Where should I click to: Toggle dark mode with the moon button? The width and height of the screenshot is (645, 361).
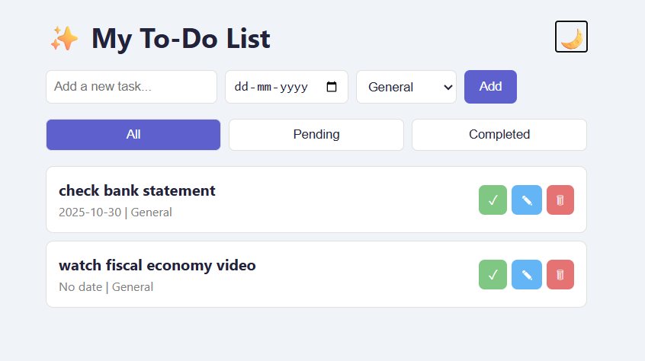(x=571, y=37)
